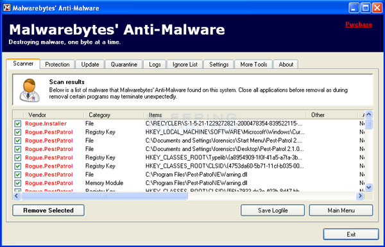Click the vertical scrollbar thumb
Screen dimensions: 385x247
click(x=369, y=124)
